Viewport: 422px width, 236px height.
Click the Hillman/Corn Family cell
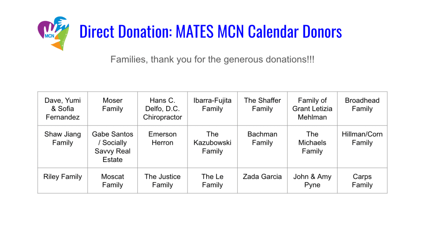click(362, 139)
